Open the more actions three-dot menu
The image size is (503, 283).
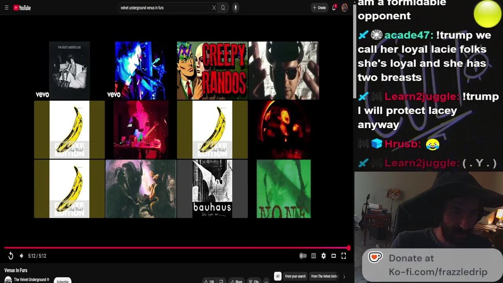click(x=266, y=281)
